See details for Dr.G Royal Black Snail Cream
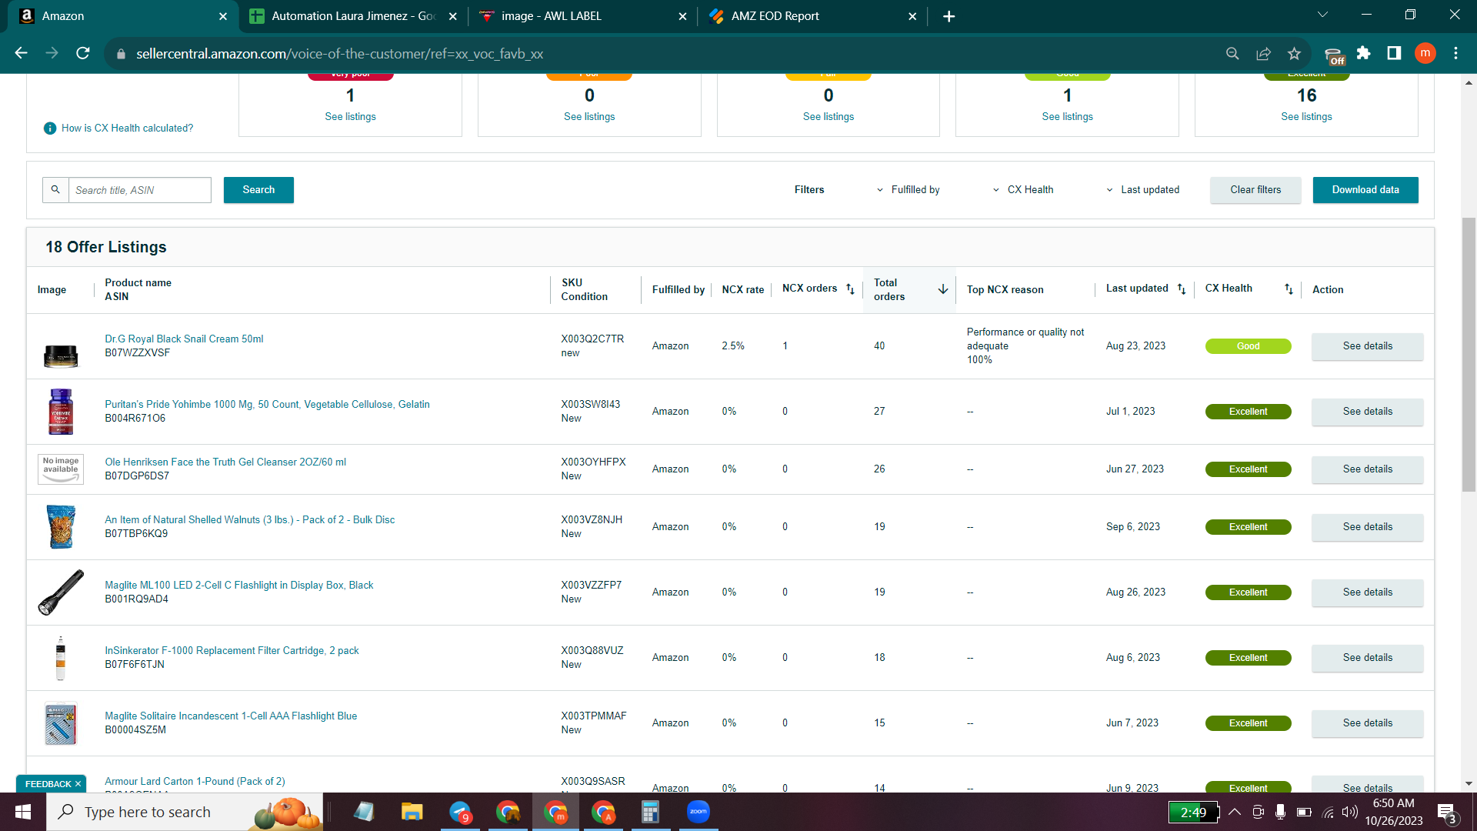This screenshot has height=831, width=1477. (1368, 346)
